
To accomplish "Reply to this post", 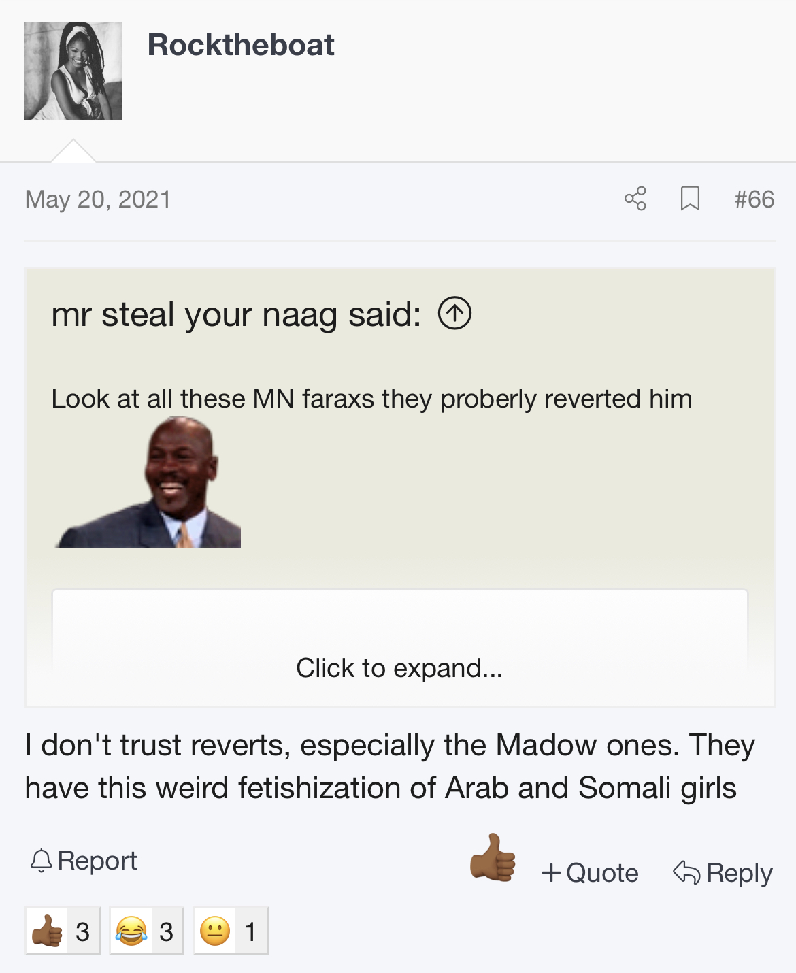I will click(723, 873).
